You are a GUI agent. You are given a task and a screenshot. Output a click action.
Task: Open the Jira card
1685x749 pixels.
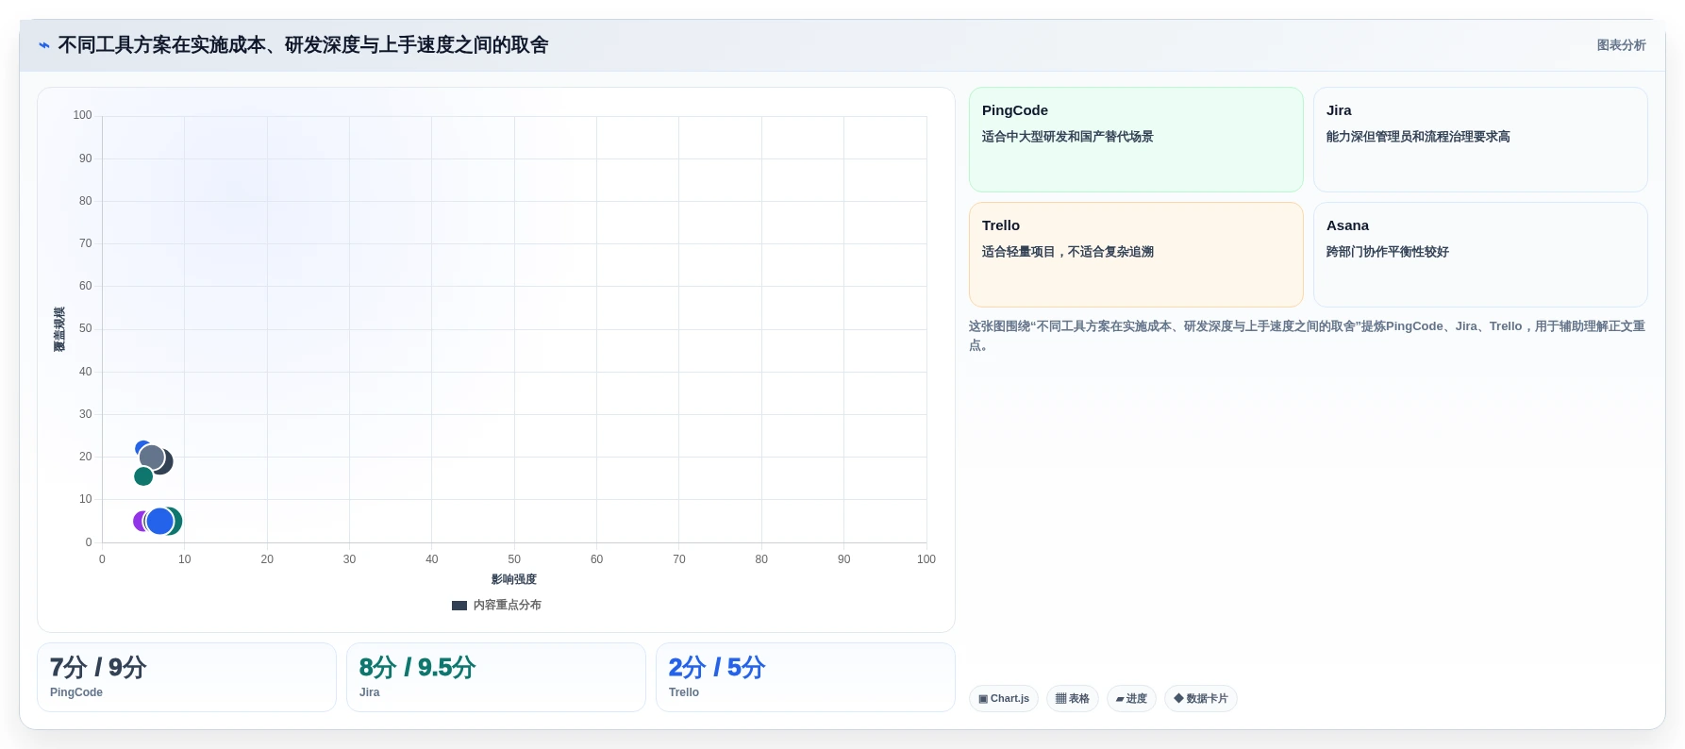pos(1480,140)
